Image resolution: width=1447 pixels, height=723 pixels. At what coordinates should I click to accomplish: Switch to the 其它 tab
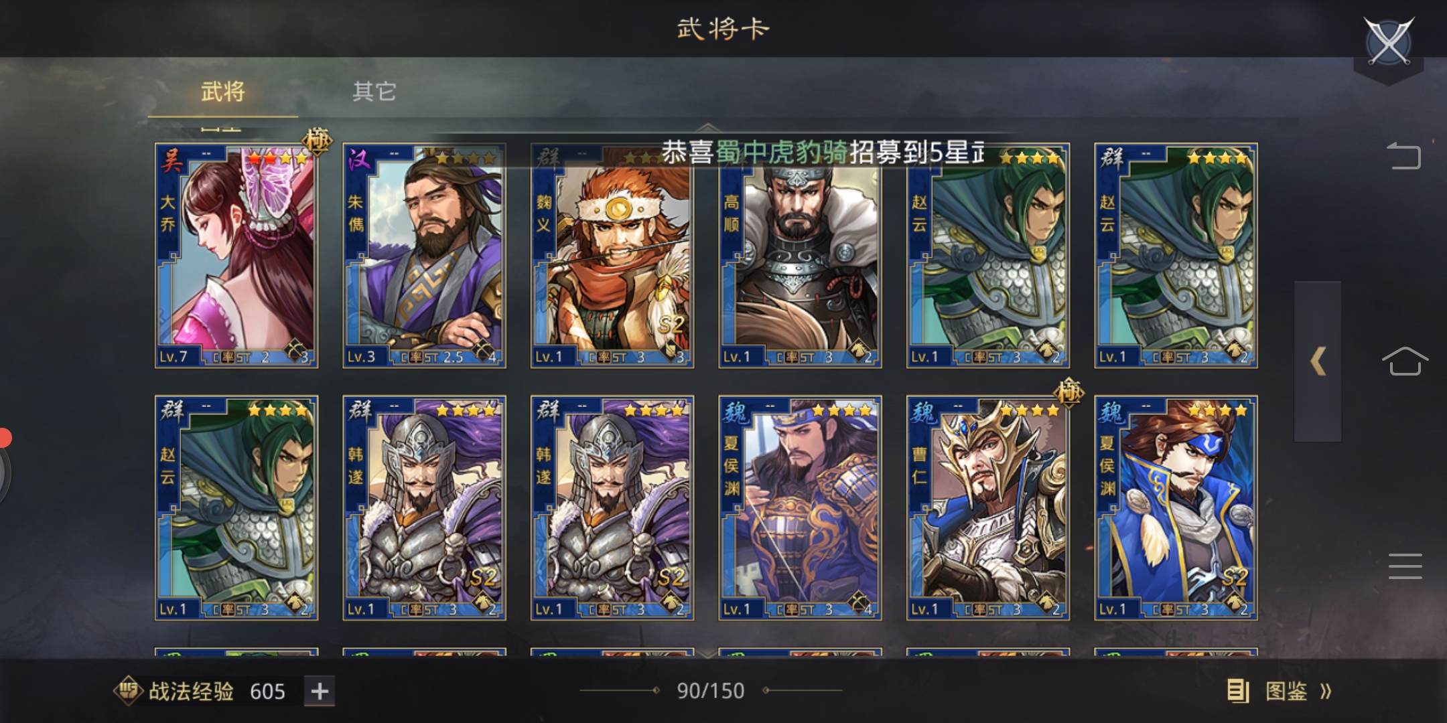374,92
